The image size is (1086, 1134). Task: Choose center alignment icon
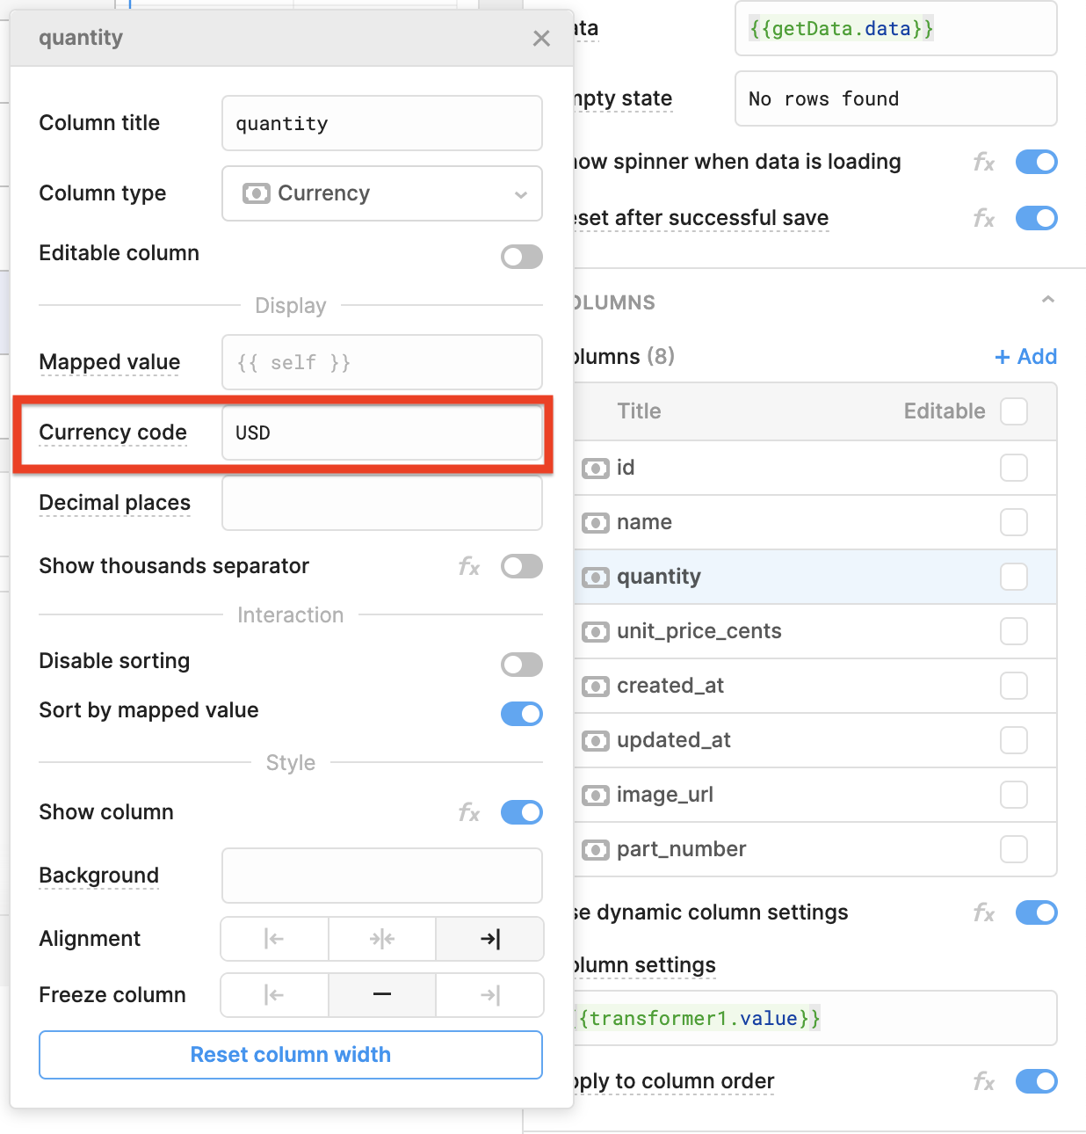click(x=382, y=939)
